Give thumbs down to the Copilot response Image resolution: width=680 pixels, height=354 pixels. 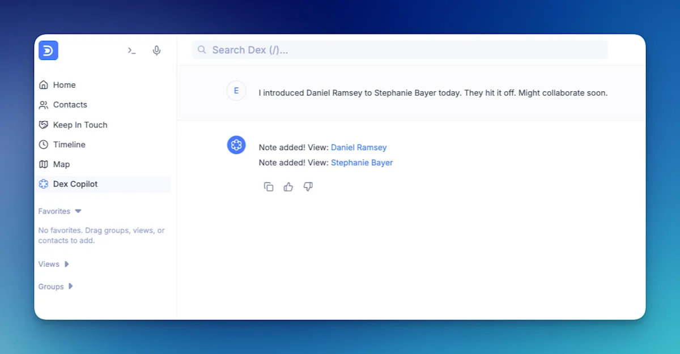tap(308, 186)
